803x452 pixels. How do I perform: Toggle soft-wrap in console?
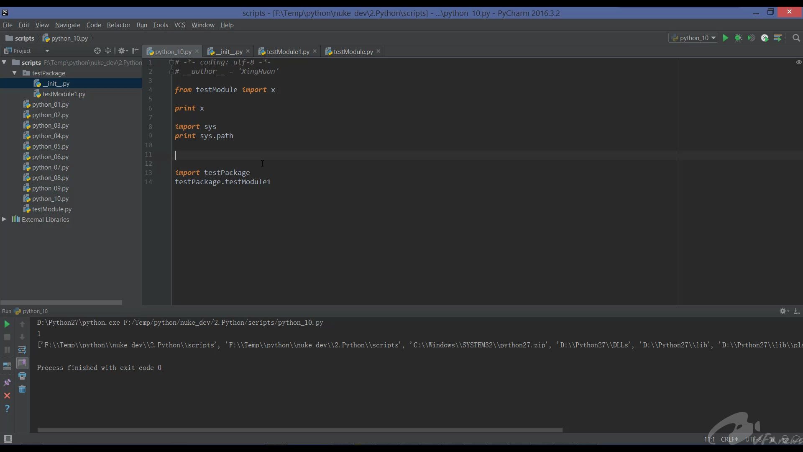coord(22,350)
